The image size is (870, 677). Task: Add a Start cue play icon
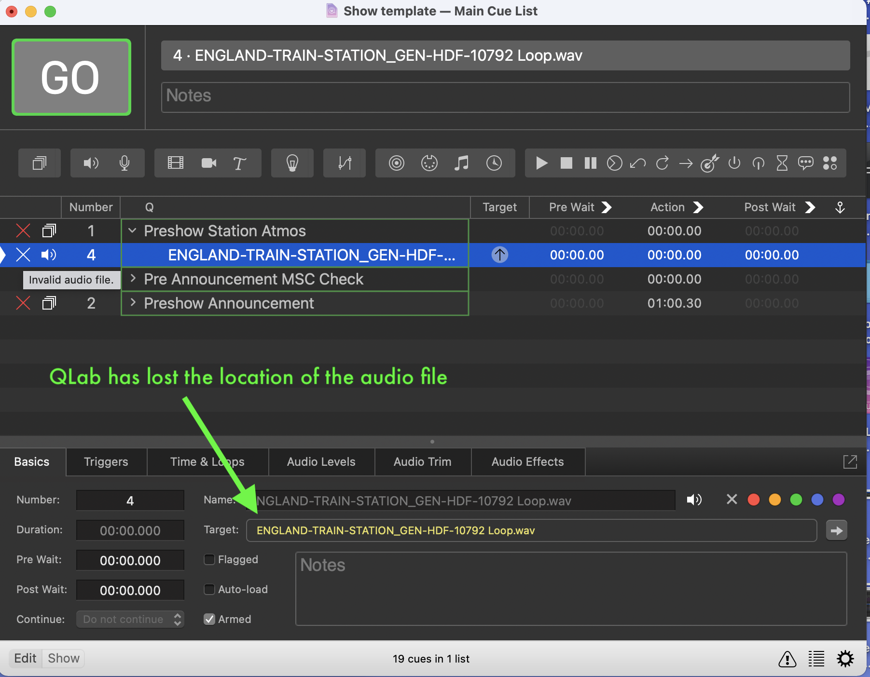point(542,163)
